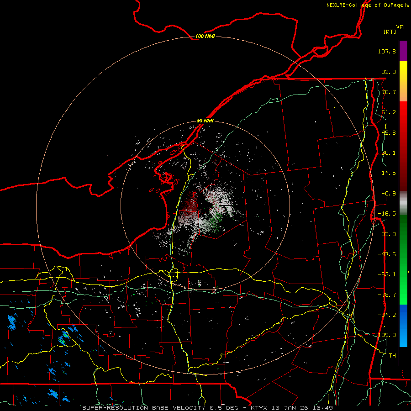This screenshot has height=411, width=411.
Task: Select the -63.1 value on velocity scale
Action: 387,274
